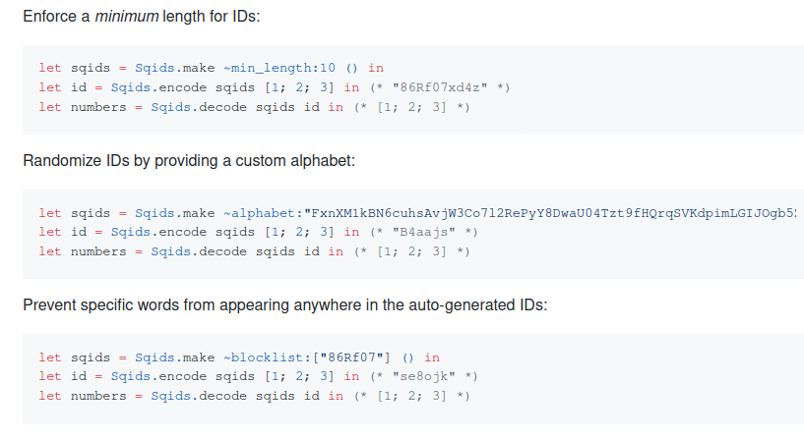
Task: Click the 'Enforce a minimum length for IDs' text
Action: 142,17
